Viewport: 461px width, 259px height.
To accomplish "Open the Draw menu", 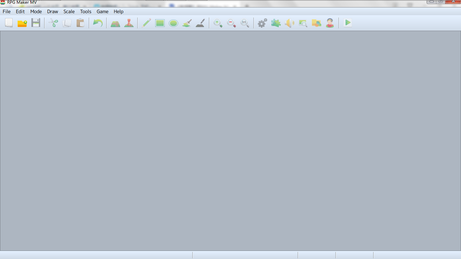I will tap(53, 11).
